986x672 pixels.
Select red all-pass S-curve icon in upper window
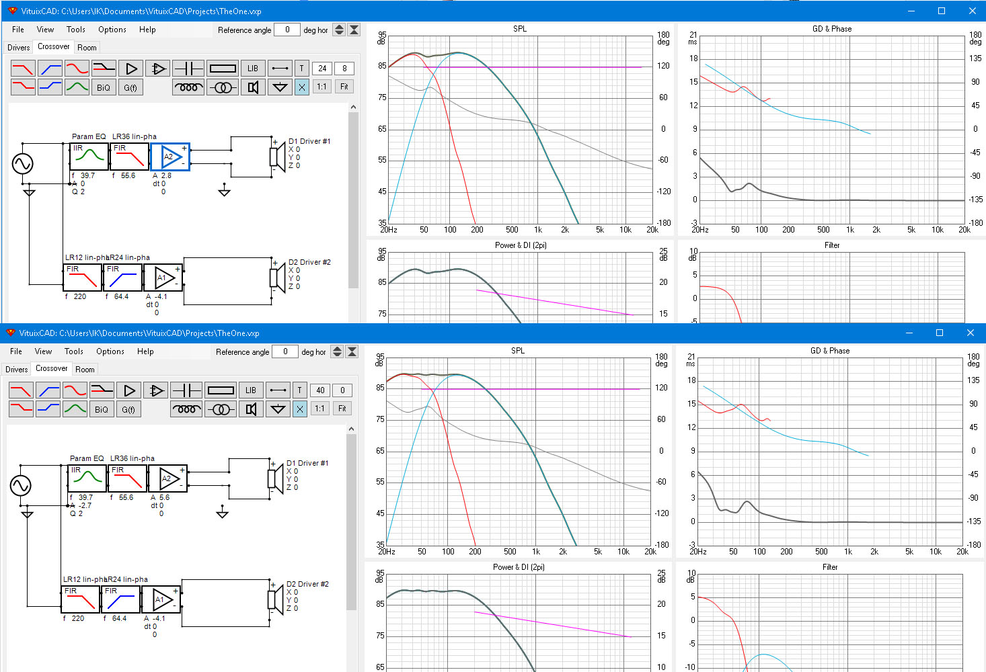tap(77, 68)
